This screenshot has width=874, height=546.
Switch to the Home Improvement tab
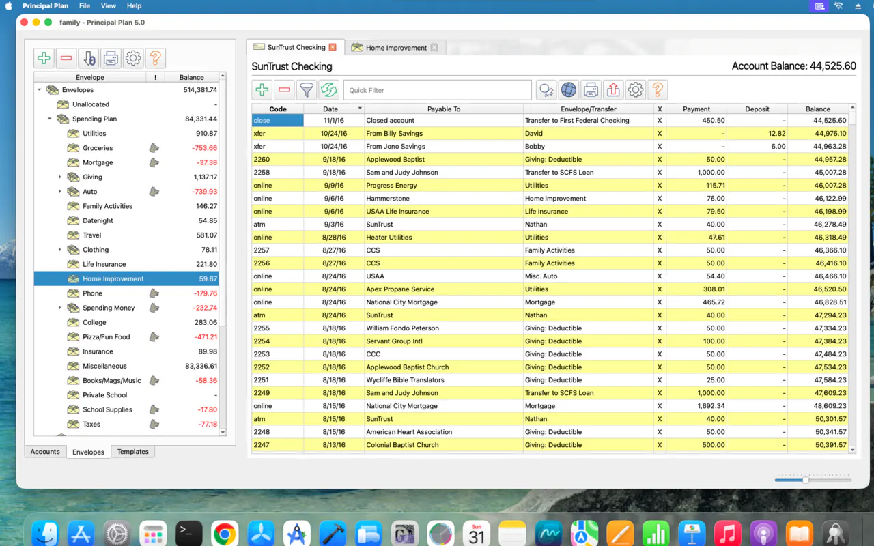click(x=396, y=48)
